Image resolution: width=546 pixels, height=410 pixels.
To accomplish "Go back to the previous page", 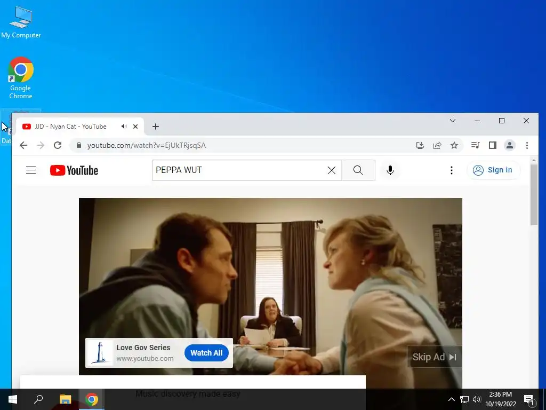I will pyautogui.click(x=23, y=145).
